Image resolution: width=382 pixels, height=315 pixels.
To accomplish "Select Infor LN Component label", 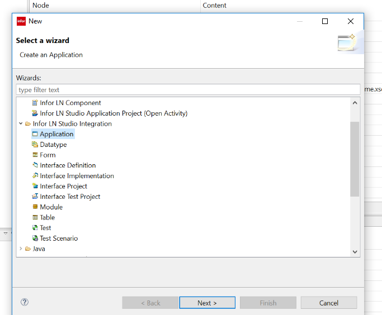I will click(x=70, y=103).
